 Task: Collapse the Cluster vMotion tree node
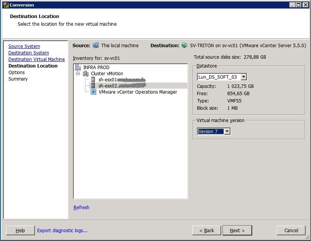78,74
